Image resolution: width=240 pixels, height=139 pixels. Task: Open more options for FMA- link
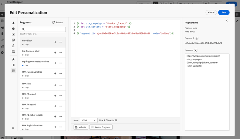[61, 85]
